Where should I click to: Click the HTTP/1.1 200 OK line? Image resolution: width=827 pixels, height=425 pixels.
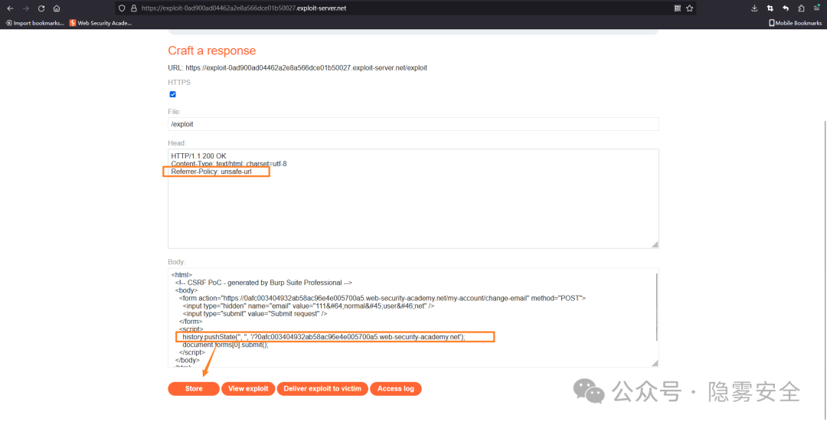[199, 156]
